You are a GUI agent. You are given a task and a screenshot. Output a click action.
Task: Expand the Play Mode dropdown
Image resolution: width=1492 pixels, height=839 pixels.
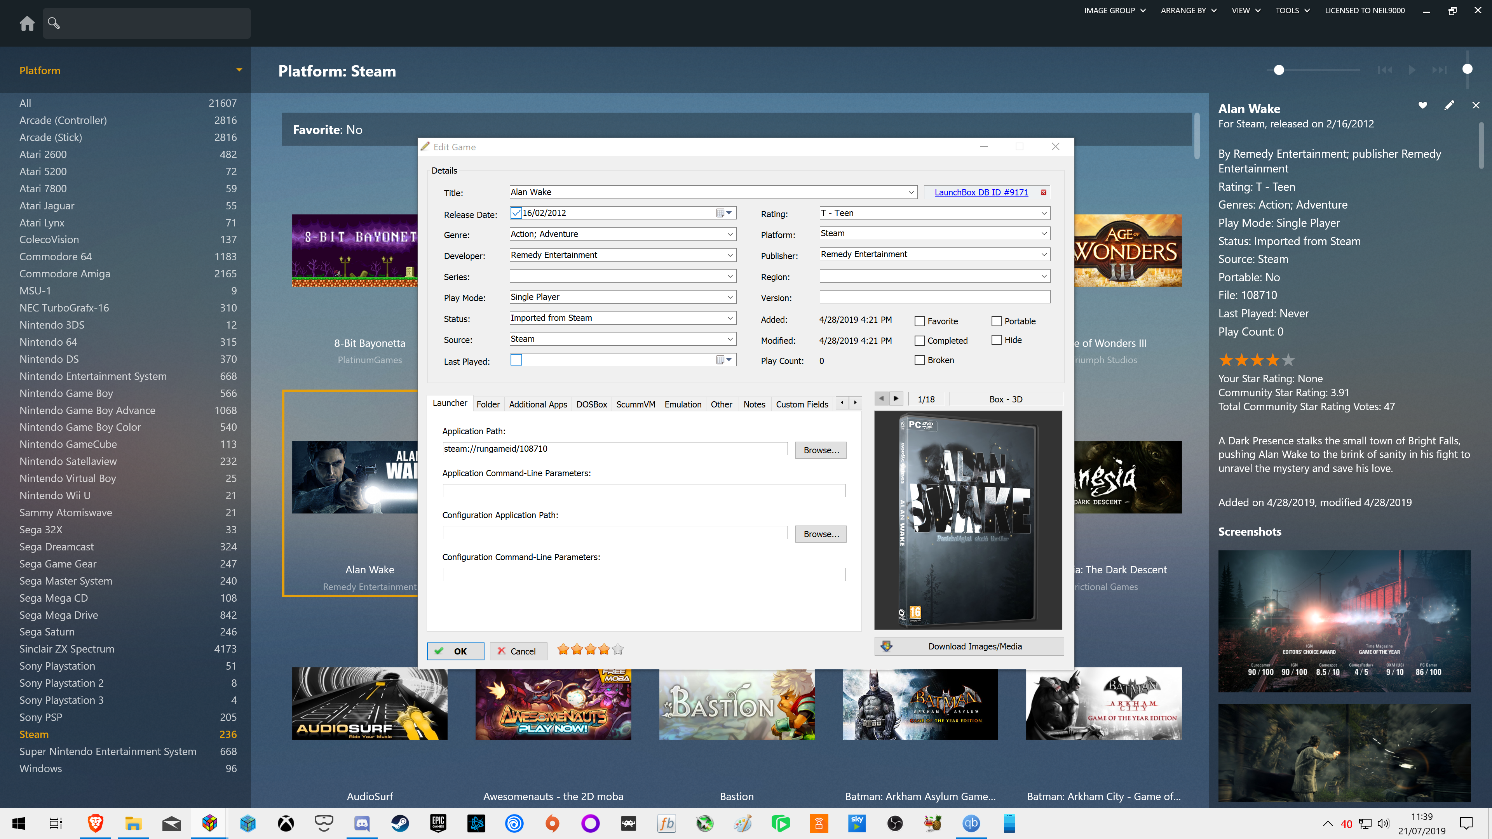[x=730, y=297]
